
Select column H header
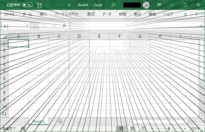click(160, 36)
